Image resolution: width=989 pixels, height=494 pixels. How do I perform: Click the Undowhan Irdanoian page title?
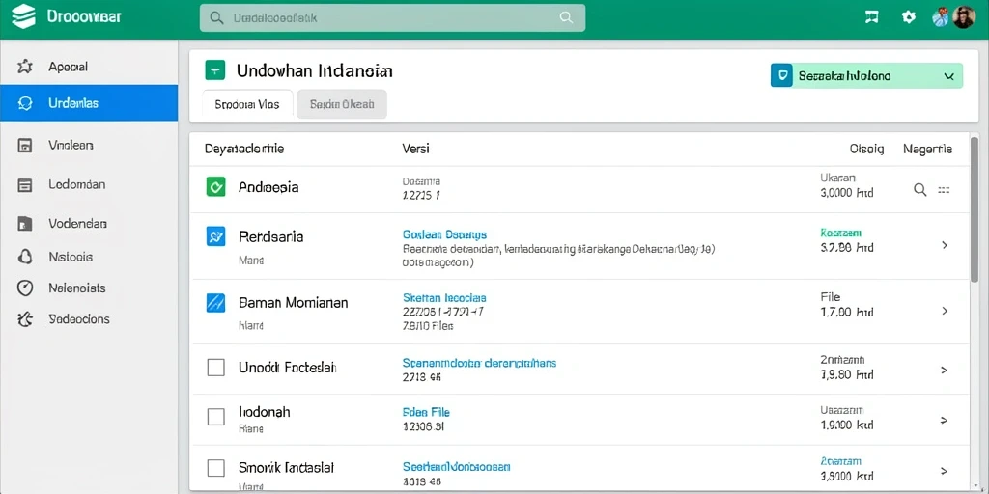point(315,70)
